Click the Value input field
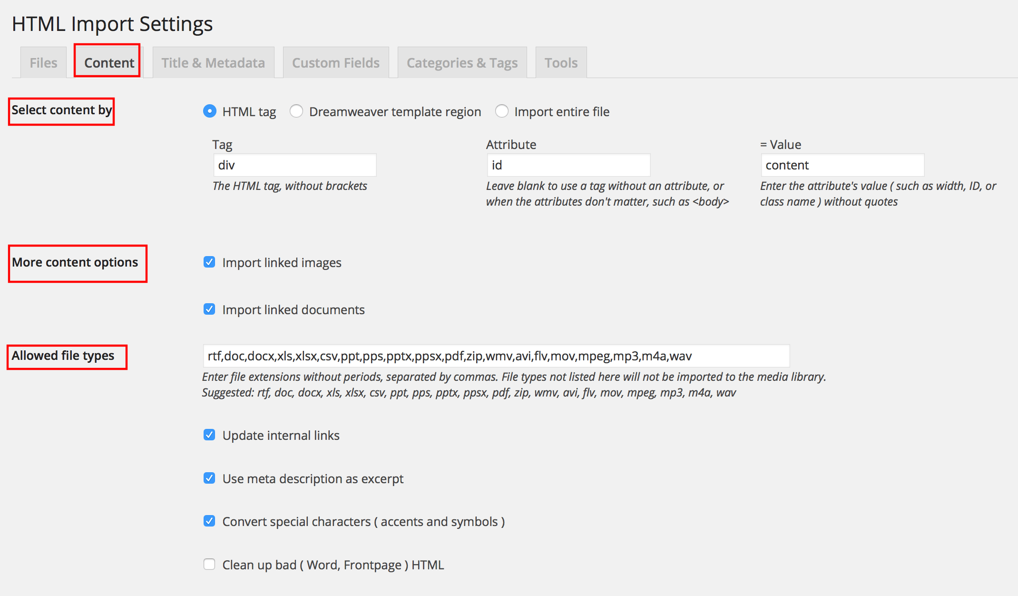Screen dimensions: 1018x596 pyautogui.click(x=842, y=165)
